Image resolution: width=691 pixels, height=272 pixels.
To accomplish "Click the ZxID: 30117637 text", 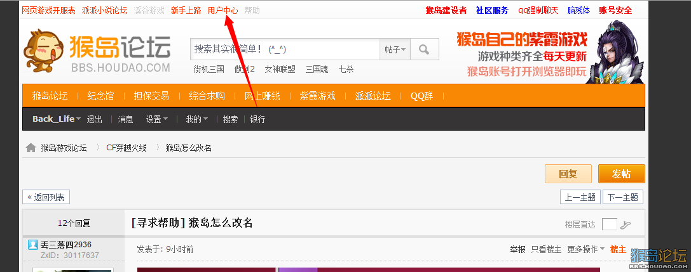I will click(x=70, y=256).
